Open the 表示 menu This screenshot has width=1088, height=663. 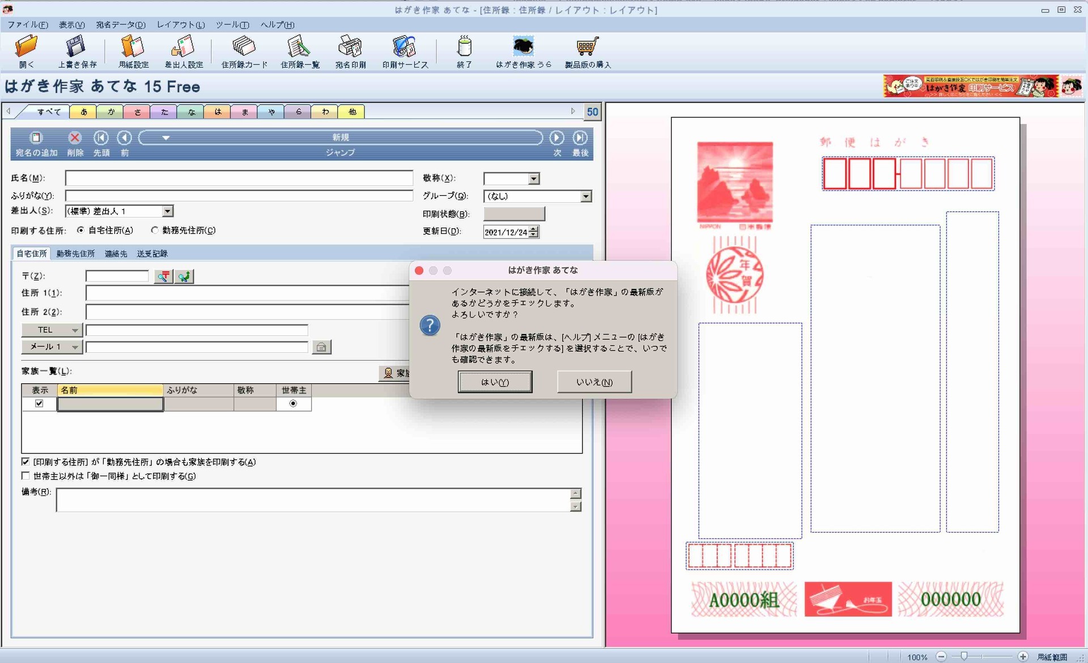coord(72,25)
